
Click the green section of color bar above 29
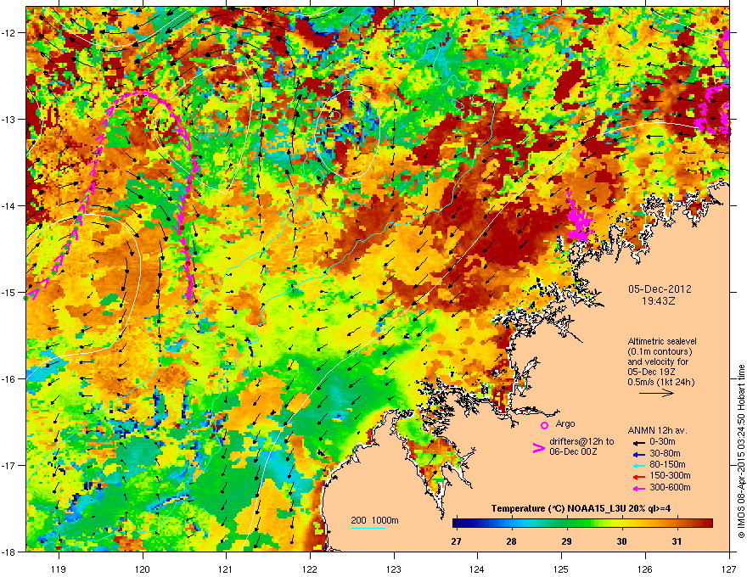pos(566,524)
